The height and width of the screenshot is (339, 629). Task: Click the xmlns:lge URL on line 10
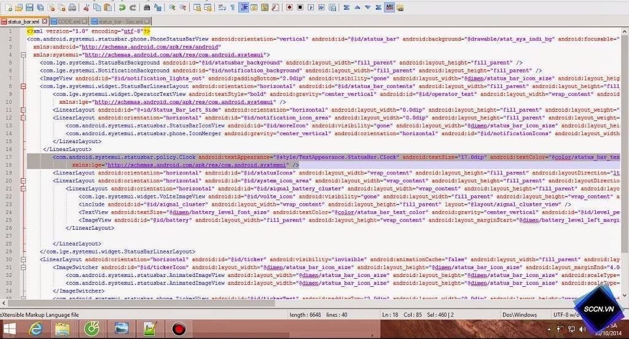(184, 102)
